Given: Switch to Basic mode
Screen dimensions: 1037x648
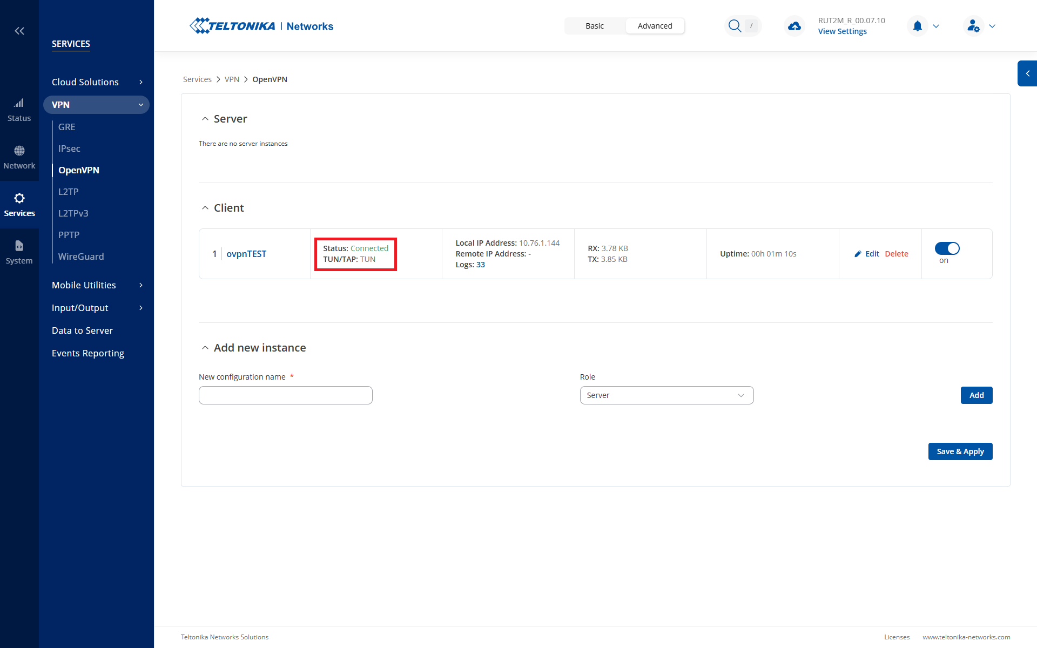Looking at the screenshot, I should coord(594,26).
